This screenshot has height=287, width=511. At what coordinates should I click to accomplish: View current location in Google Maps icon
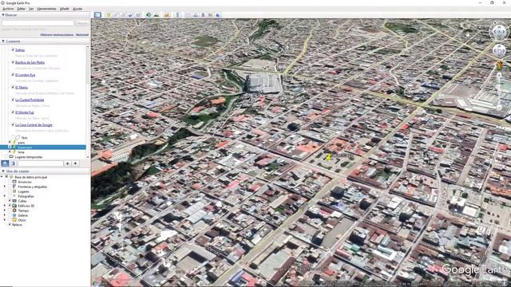coord(211,15)
